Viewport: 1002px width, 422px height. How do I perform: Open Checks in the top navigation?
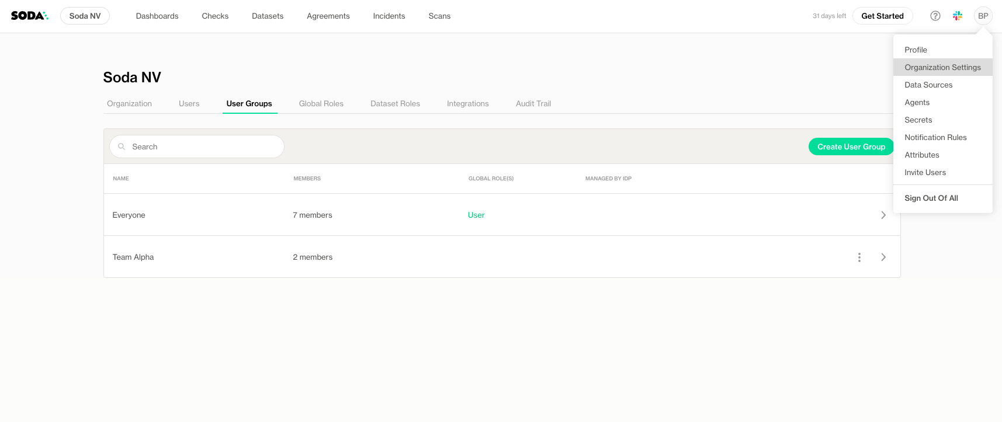pyautogui.click(x=215, y=16)
